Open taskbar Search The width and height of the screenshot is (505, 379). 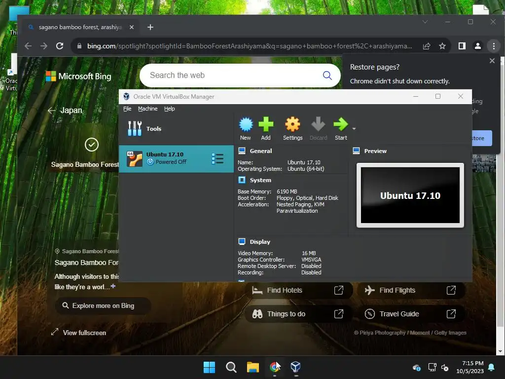(231, 367)
